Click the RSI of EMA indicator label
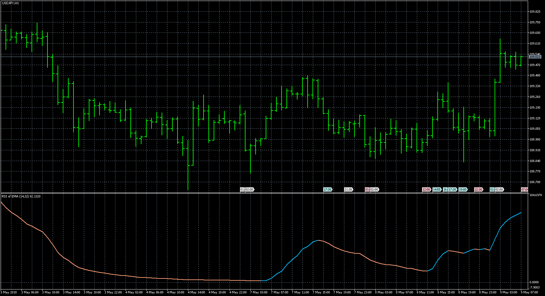This screenshot has width=545, height=296. 21,196
